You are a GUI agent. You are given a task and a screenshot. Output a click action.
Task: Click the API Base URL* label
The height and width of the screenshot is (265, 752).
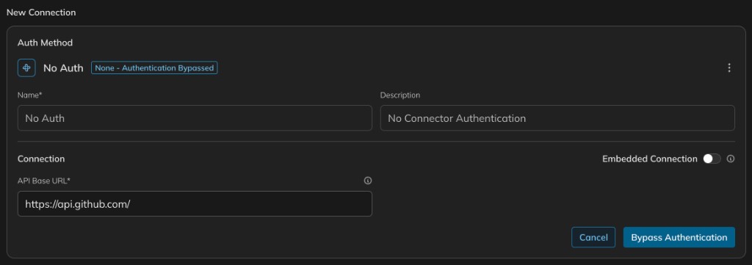coord(44,181)
